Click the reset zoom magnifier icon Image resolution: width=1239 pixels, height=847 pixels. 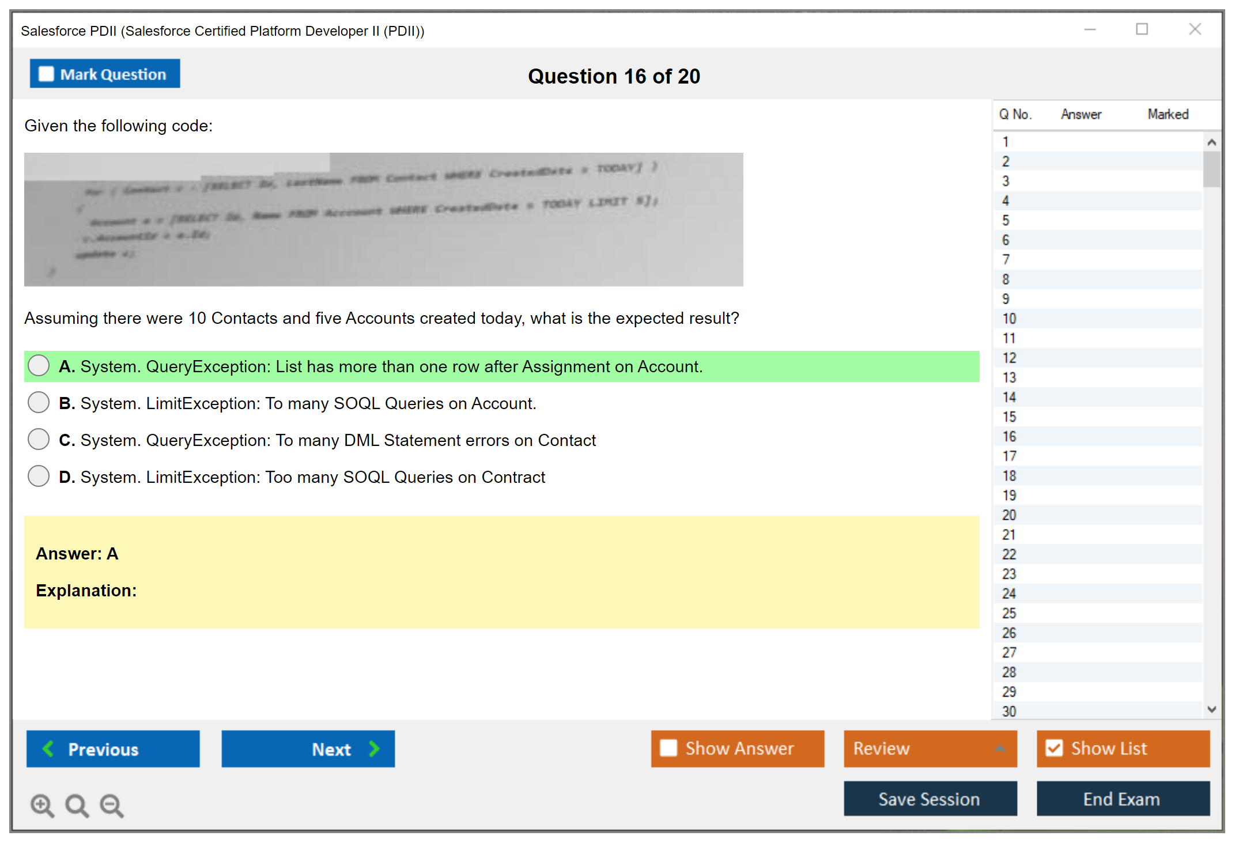tap(77, 805)
